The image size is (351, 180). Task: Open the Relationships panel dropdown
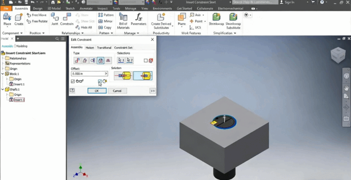click(73, 33)
